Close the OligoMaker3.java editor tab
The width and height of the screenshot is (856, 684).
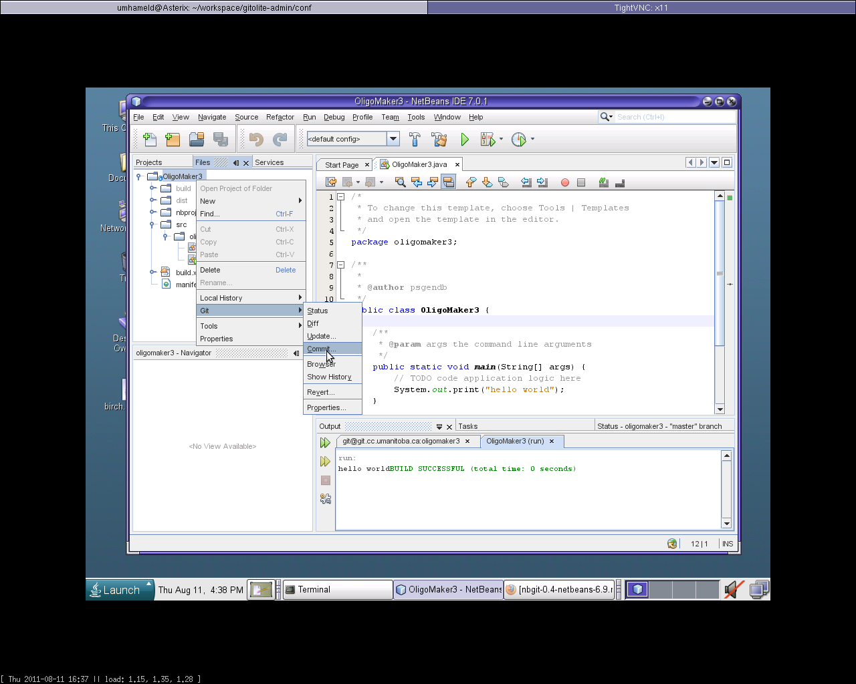[x=457, y=164]
